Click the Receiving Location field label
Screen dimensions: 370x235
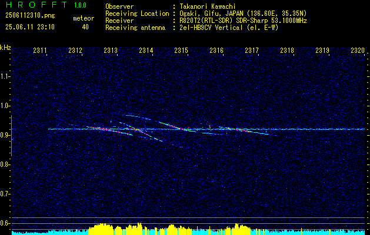click(137, 14)
